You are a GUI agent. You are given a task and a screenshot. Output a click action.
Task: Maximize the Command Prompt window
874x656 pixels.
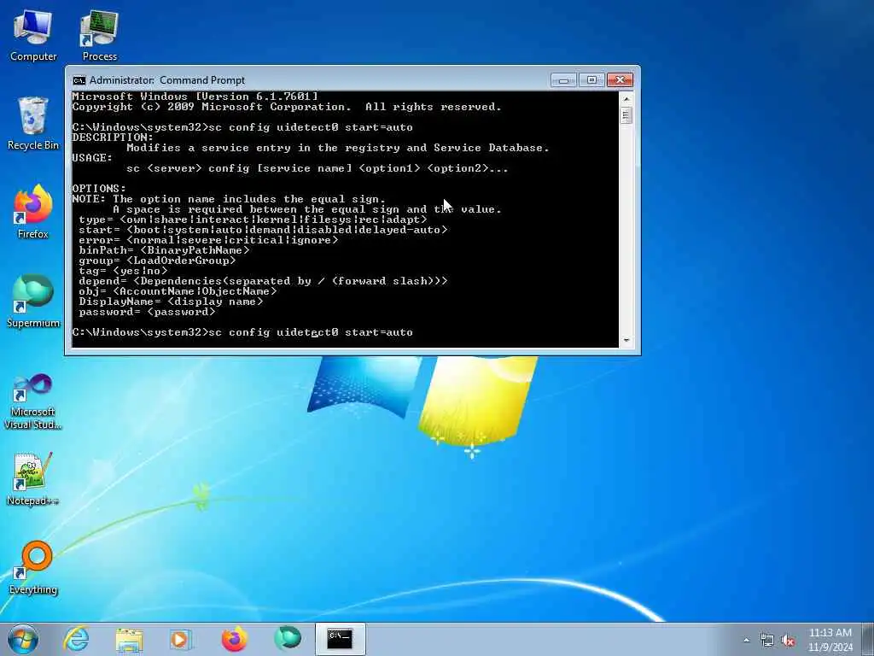tap(591, 80)
